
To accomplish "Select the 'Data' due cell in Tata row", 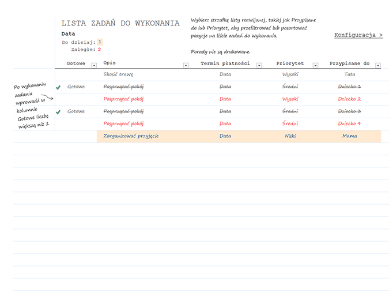I will click(x=225, y=74).
